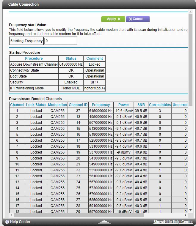This screenshot has height=226, width=196.
Task: Click the Lock Status column header
Action: pos(36,105)
